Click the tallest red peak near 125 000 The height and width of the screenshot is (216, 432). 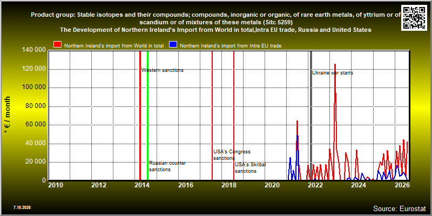(x=335, y=64)
